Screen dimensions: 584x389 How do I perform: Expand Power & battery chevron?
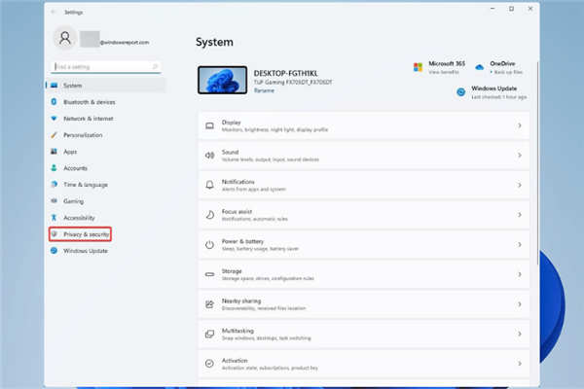[x=519, y=244]
